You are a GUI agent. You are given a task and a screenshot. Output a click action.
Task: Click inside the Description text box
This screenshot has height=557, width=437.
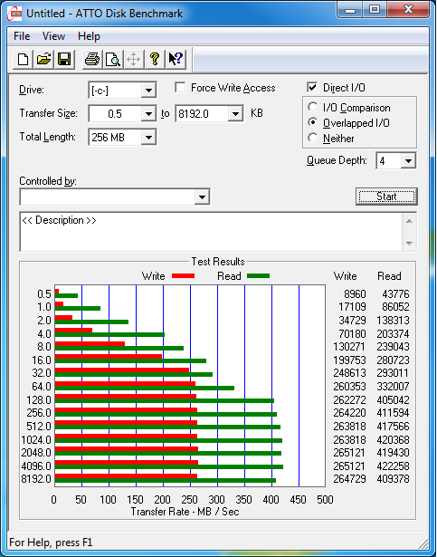(211, 232)
